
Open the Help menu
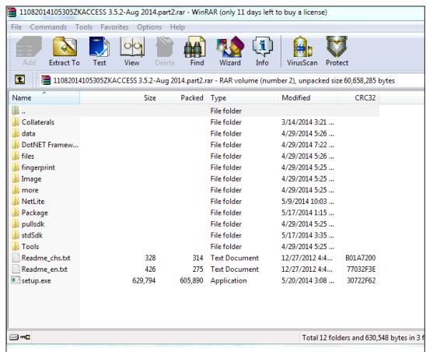[x=177, y=27]
